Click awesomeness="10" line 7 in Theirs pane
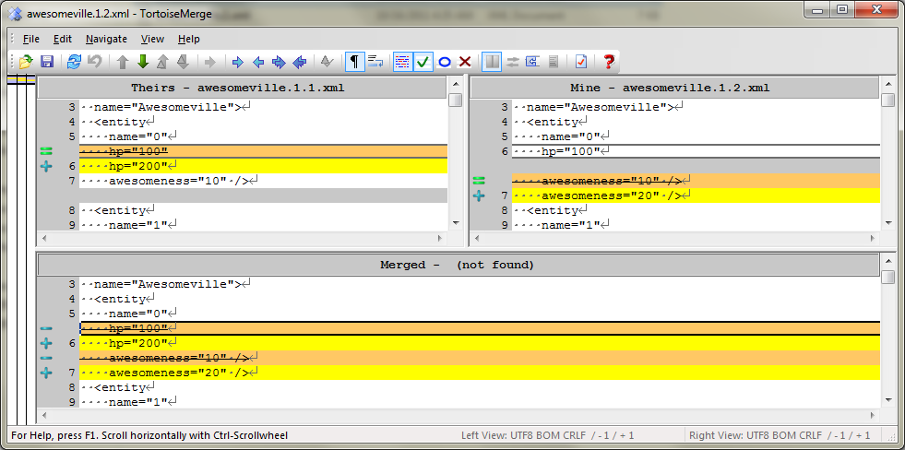 [263, 181]
